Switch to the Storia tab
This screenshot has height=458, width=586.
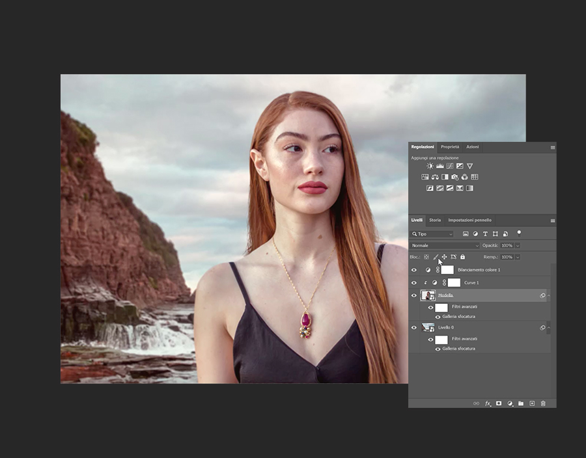[435, 220]
